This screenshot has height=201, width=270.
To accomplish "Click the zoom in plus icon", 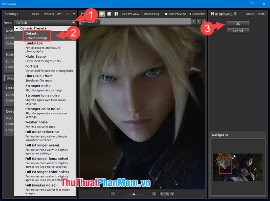I will (154, 194).
